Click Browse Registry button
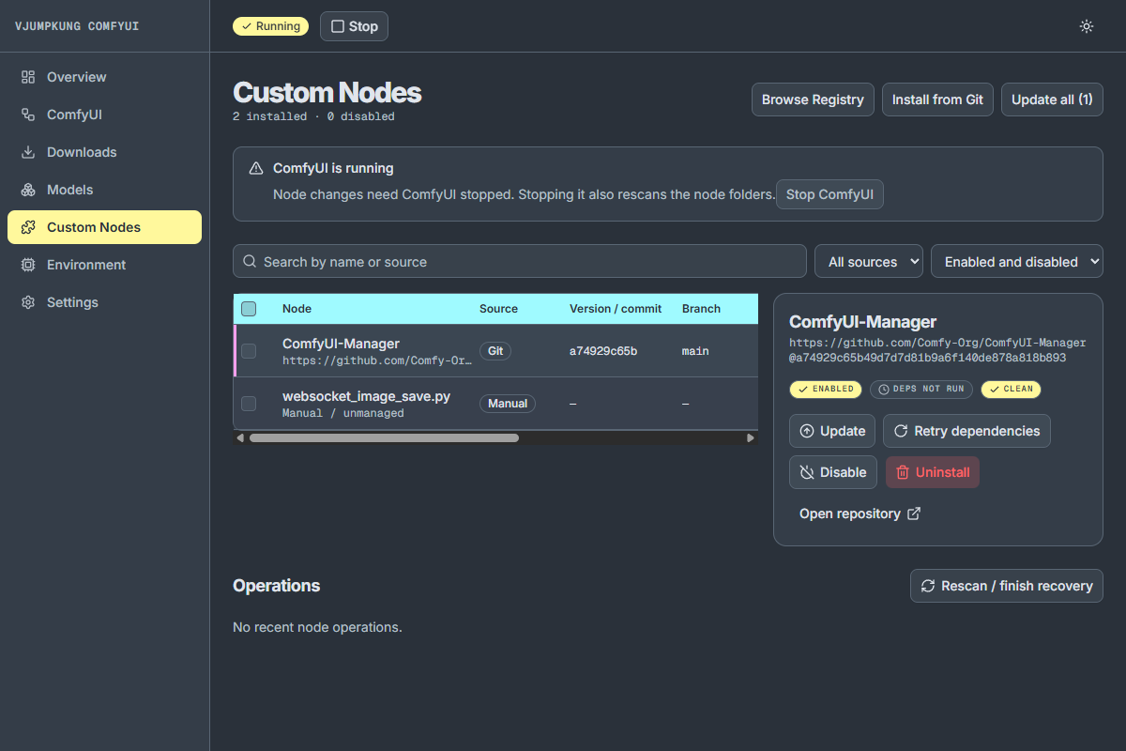This screenshot has height=751, width=1126. (813, 100)
